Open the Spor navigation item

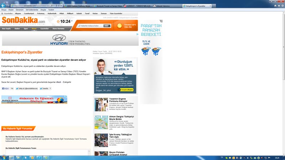(x=26, y=29)
